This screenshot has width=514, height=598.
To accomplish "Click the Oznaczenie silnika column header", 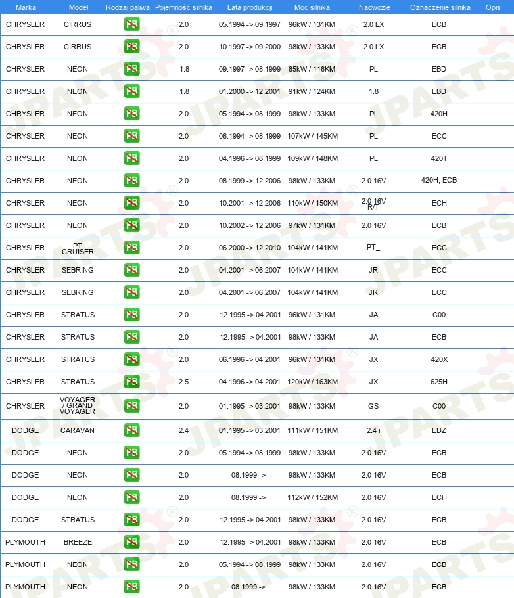I will pos(440,7).
